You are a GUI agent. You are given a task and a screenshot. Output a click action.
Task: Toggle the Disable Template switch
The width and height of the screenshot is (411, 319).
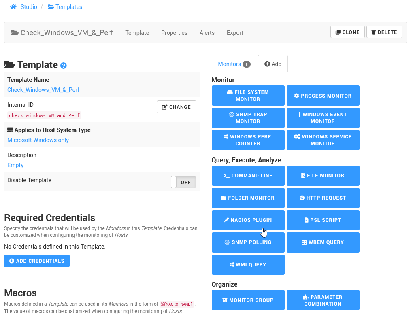point(183,182)
